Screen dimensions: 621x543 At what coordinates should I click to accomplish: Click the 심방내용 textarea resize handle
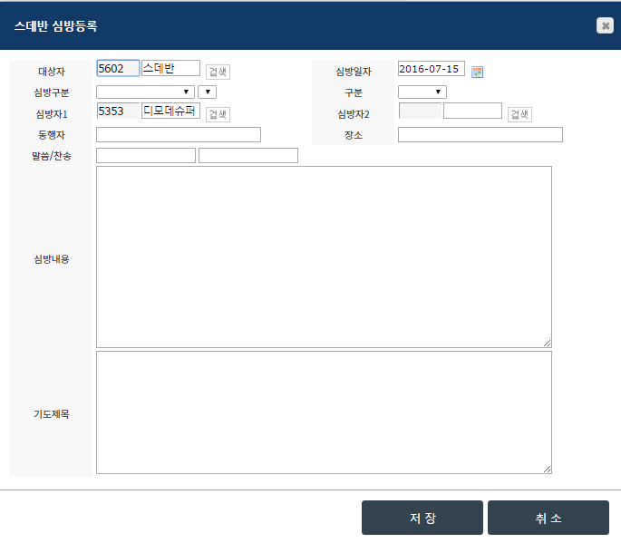(x=547, y=344)
